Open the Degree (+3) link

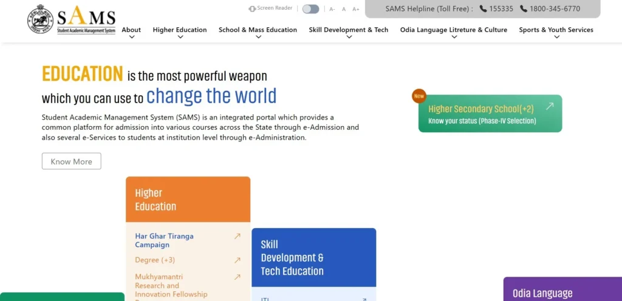coord(155,260)
